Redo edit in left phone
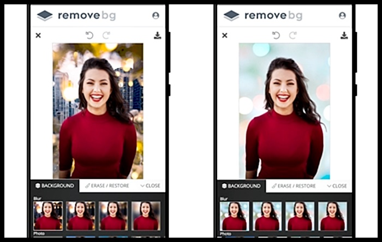This screenshot has width=382, height=242. coord(106,35)
